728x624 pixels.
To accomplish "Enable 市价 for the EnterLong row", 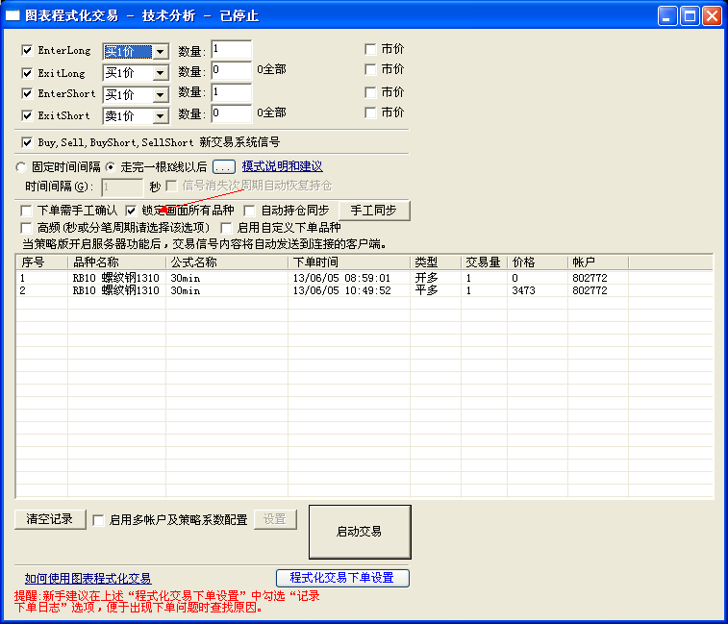I will tap(370, 48).
